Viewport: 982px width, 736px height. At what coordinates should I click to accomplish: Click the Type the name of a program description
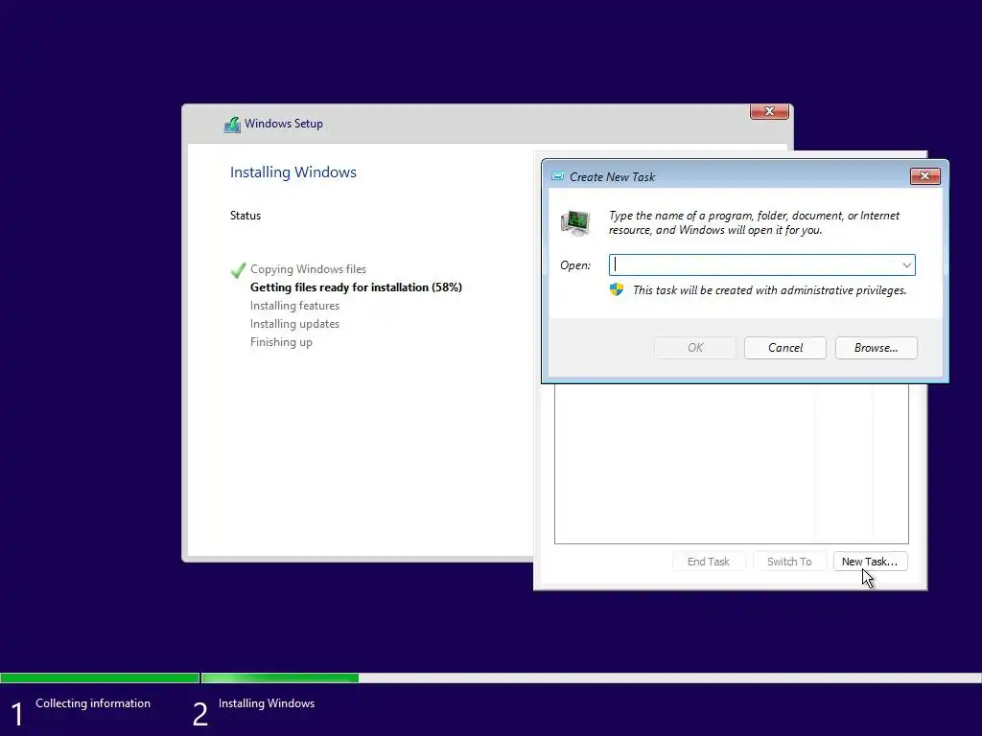pyautogui.click(x=754, y=222)
